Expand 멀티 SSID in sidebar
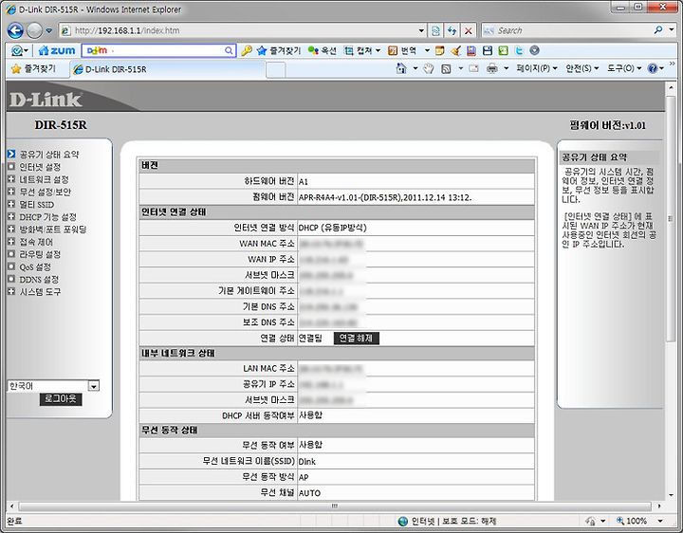Image resolution: width=683 pixels, height=533 pixels. click(37, 204)
